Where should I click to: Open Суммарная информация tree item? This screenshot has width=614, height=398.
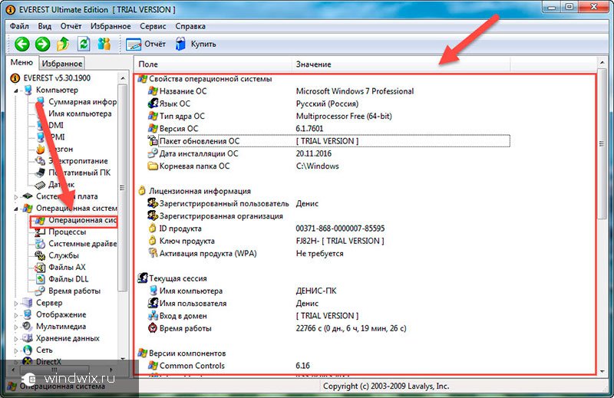[78, 102]
